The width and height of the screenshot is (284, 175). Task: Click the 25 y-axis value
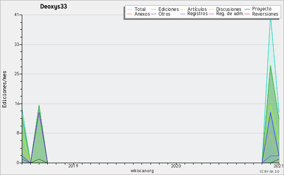click(17, 74)
